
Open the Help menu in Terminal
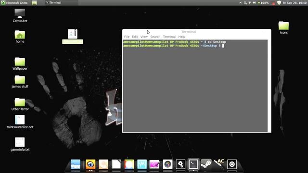182,37
